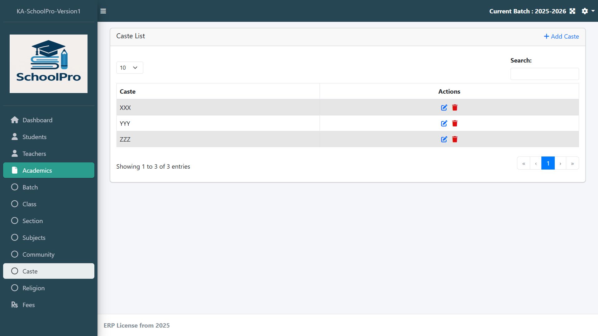
Task: Click the fullscreen expand icon
Action: [x=572, y=11]
